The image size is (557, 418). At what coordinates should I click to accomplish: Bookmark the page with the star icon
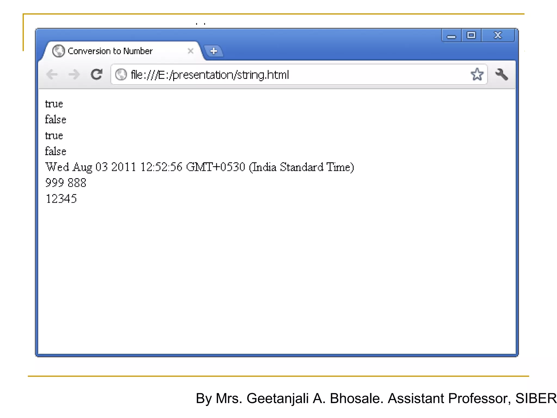(x=477, y=74)
